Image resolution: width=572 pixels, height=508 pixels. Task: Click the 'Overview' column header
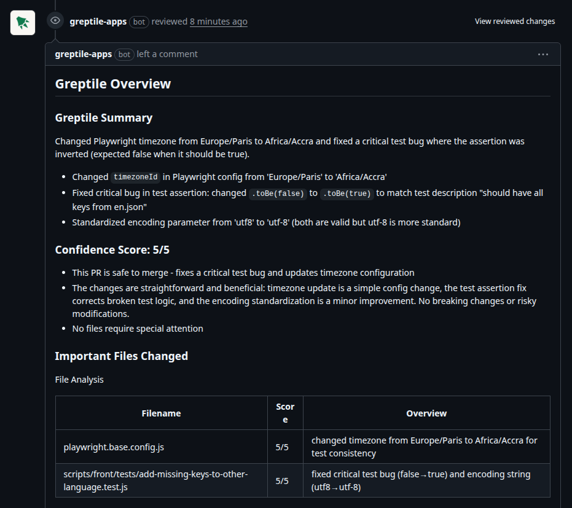pyautogui.click(x=426, y=413)
